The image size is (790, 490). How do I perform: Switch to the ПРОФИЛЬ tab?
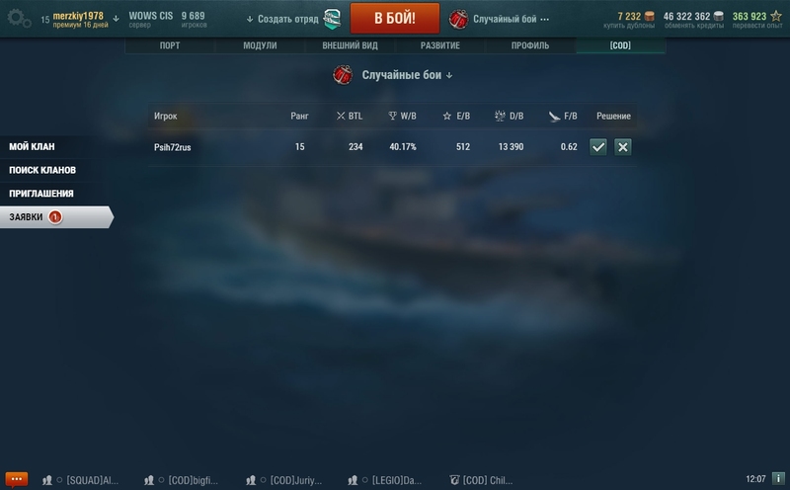[530, 45]
